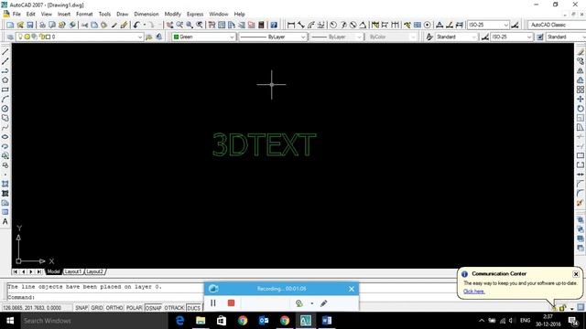Select the Arc draw tool
The image size is (586, 329).
click(5, 100)
